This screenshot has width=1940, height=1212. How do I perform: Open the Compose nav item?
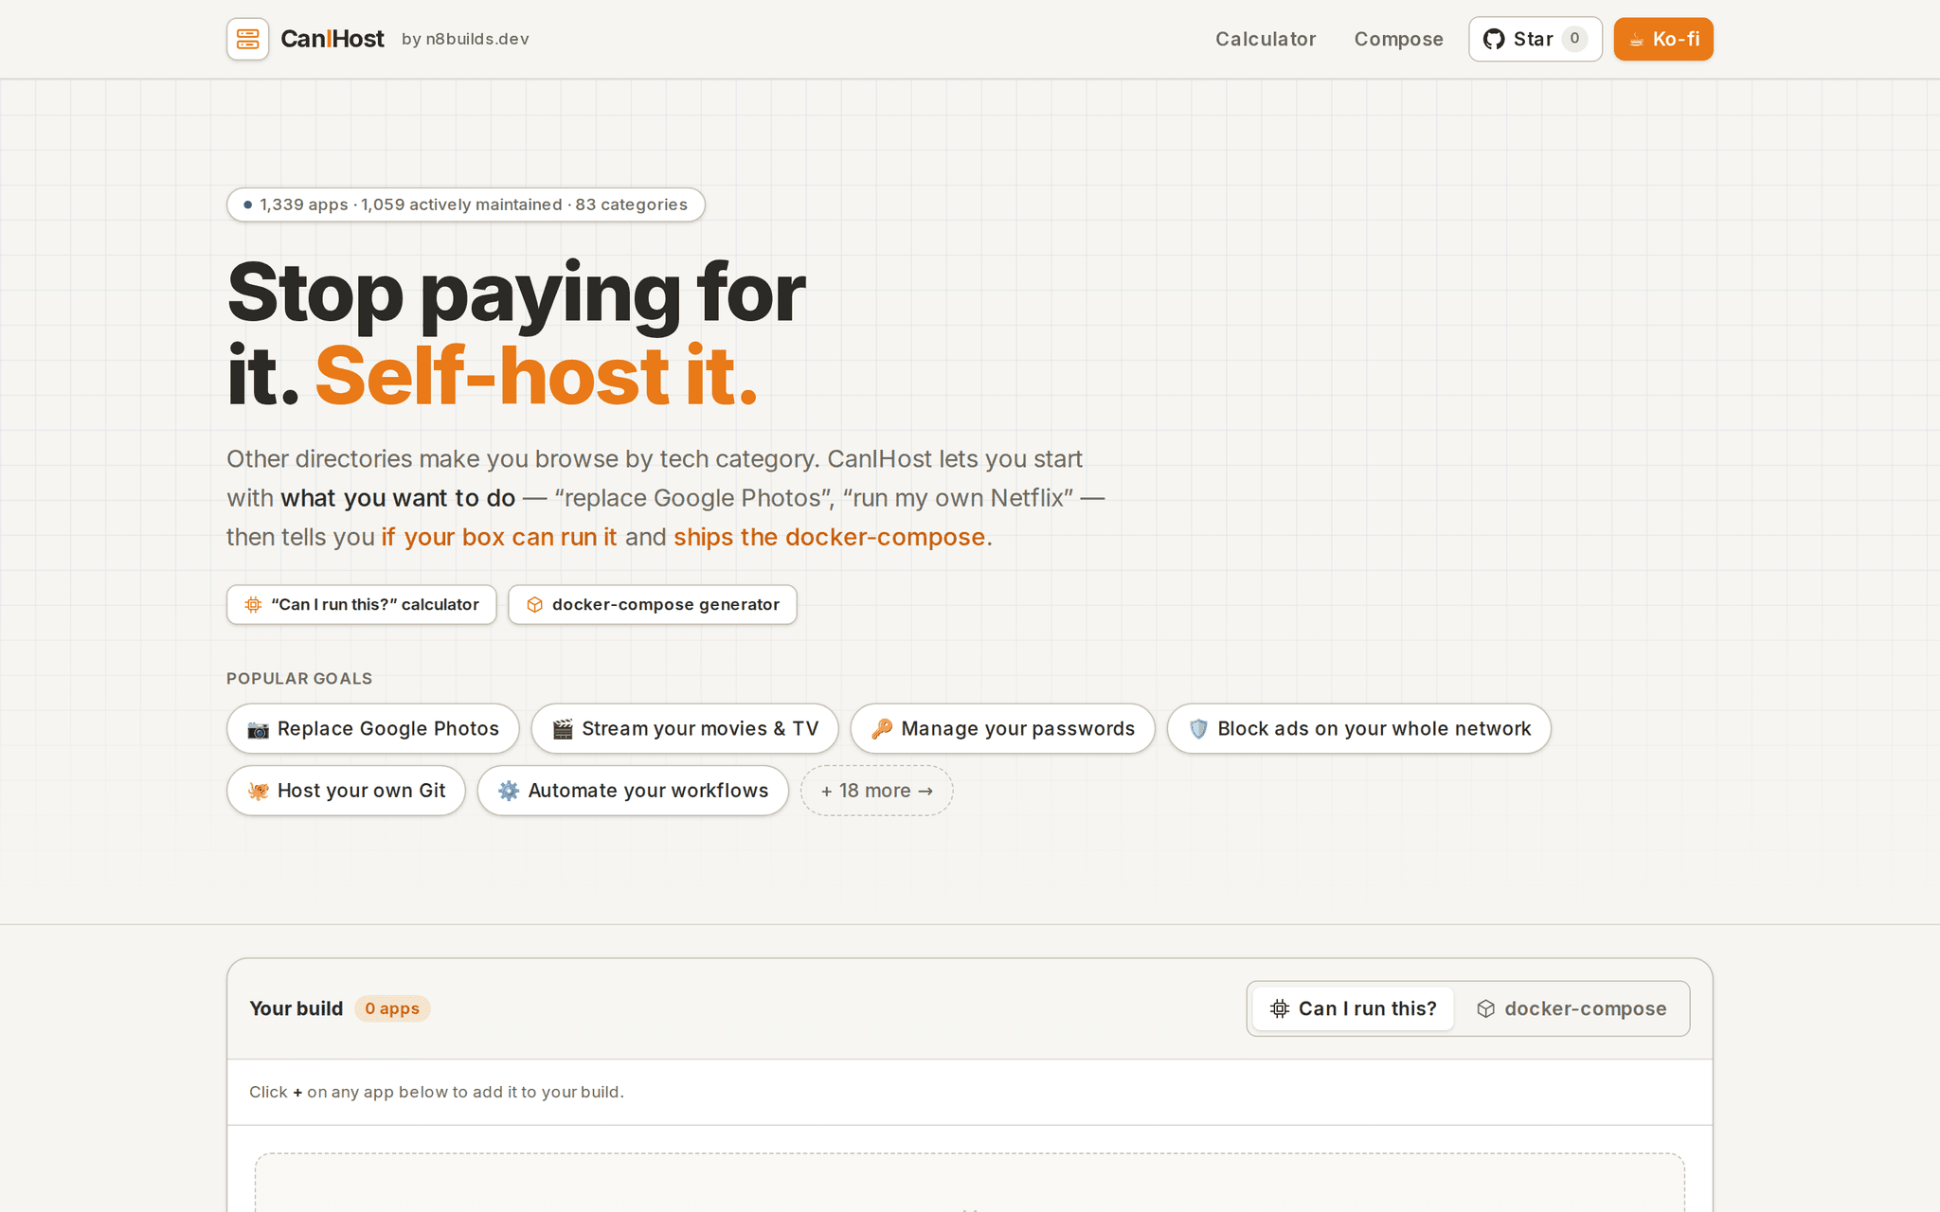1398,39
